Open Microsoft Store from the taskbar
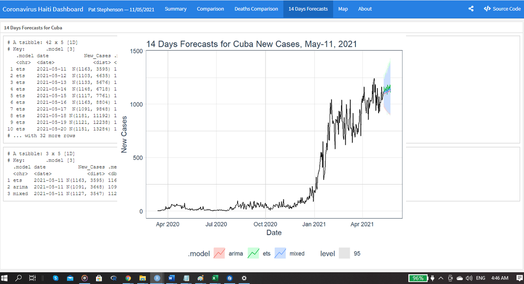The width and height of the screenshot is (524, 284). pos(99,278)
